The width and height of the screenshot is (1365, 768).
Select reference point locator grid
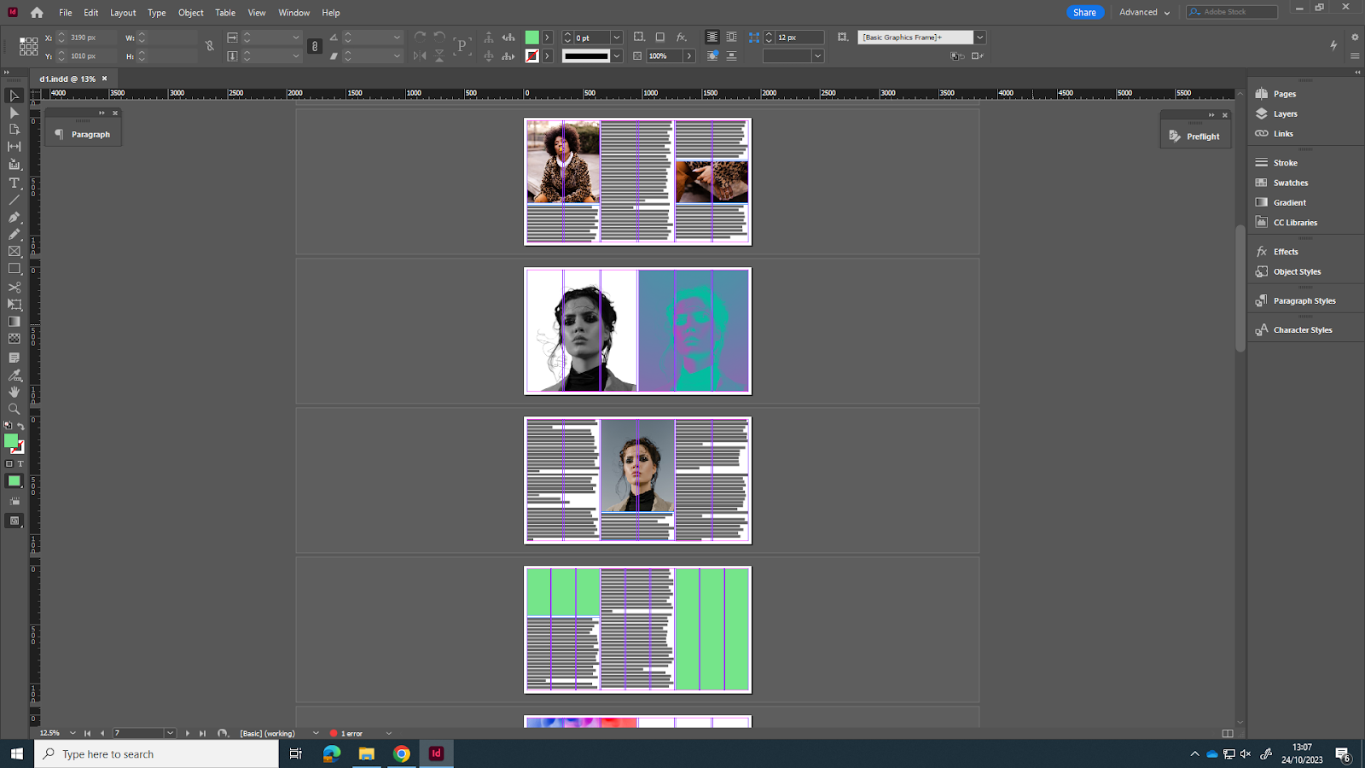click(x=28, y=46)
